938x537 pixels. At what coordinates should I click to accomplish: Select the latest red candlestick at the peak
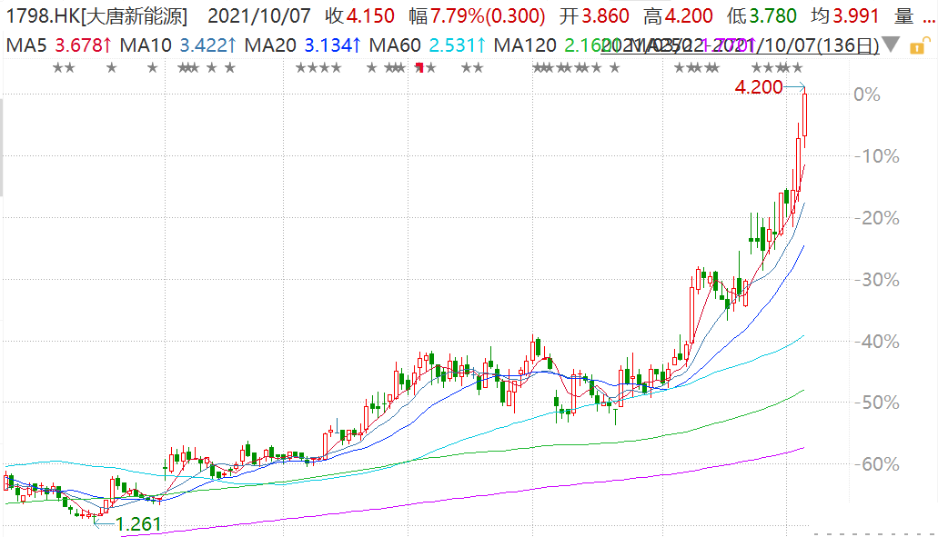point(805,116)
